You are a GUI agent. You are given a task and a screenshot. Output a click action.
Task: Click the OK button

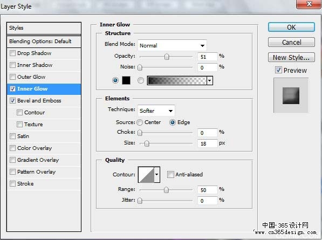click(x=291, y=27)
